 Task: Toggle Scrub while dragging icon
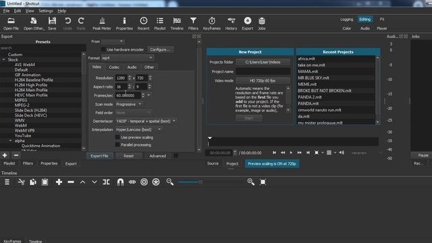pyautogui.click(x=132, y=182)
